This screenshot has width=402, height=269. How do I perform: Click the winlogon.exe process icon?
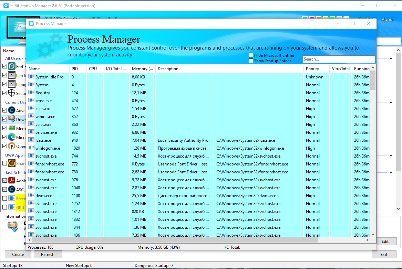click(x=31, y=148)
